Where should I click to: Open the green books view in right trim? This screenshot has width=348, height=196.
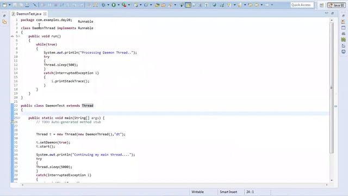(343, 40)
